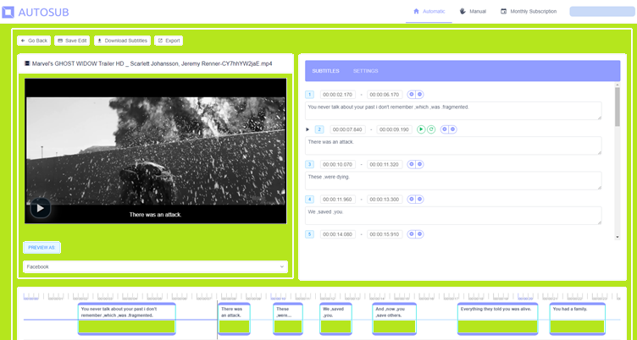Edit subtitle 5 start time 00:00:14.080
This screenshot has width=637, height=340.
(338, 234)
